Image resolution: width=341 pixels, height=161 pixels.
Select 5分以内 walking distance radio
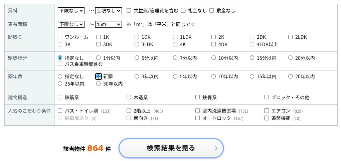(137, 58)
